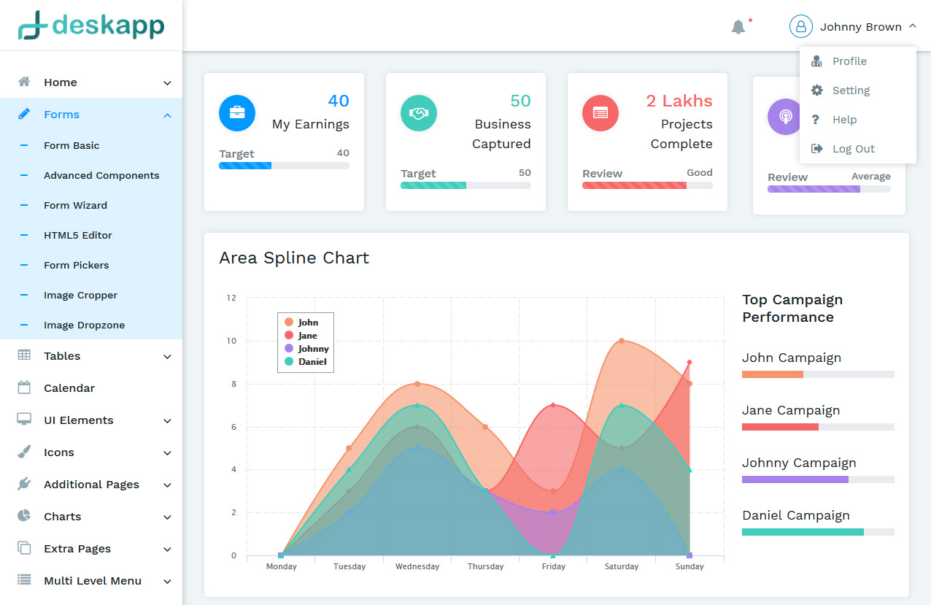Open the Calendar icon in sidebar
931x605 pixels.
click(x=26, y=388)
